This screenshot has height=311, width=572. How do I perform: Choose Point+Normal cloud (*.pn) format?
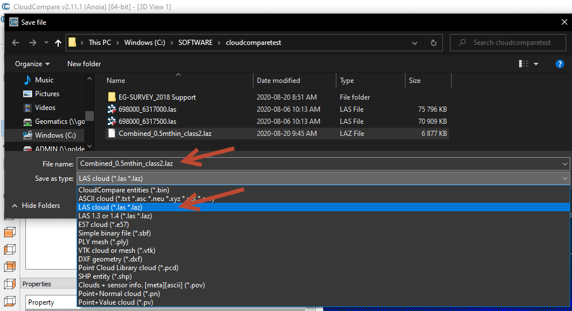pyautogui.click(x=324, y=294)
